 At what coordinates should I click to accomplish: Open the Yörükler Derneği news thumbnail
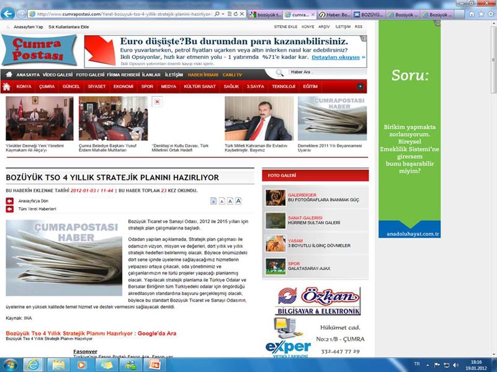[x=40, y=118]
